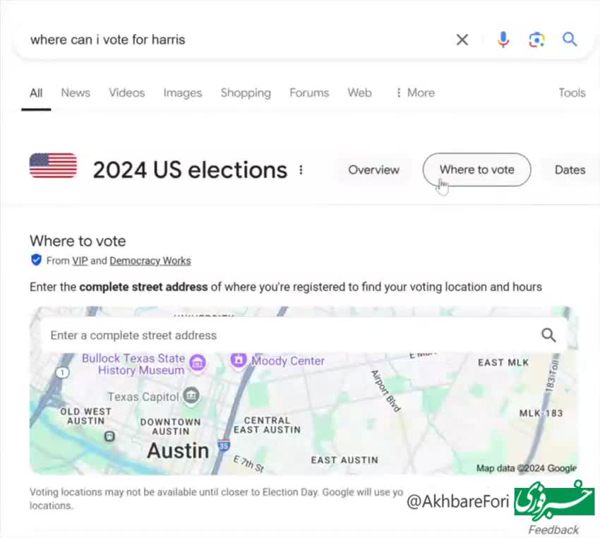Viewport: 600px width, 538px height.
Task: Follow the Democracy Works link
Action: click(x=150, y=261)
